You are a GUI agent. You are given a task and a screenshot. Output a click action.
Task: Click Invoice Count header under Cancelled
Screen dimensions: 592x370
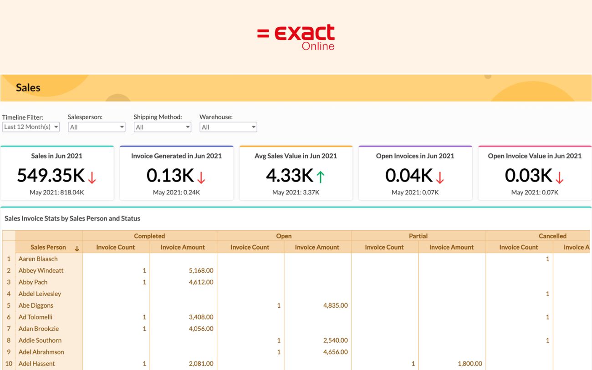(x=519, y=247)
